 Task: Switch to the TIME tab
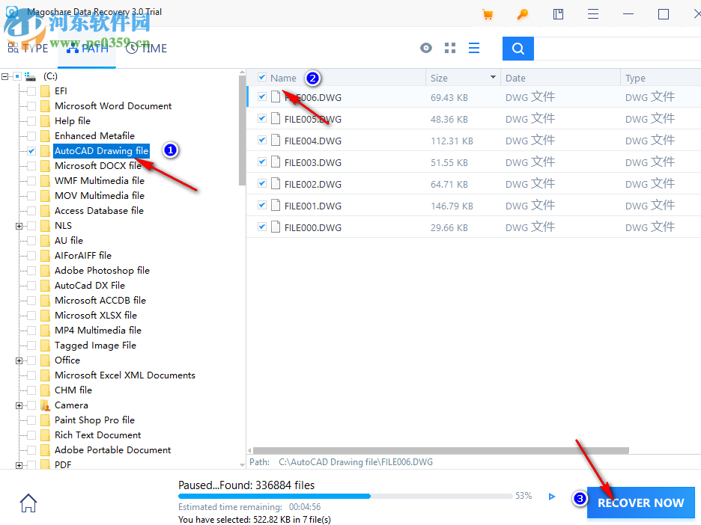tap(147, 48)
